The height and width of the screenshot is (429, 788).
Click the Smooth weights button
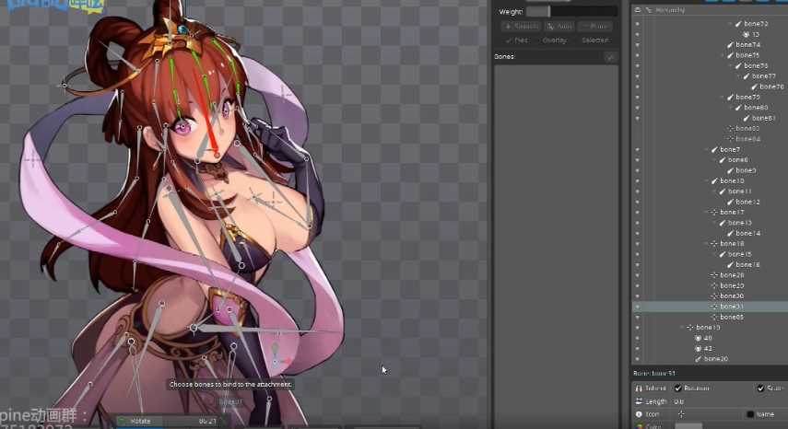[521, 26]
